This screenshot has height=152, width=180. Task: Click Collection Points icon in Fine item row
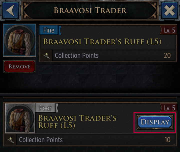[x=46, y=55]
